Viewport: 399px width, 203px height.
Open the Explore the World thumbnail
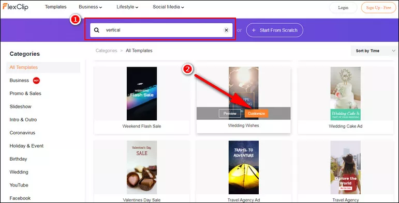(x=345, y=167)
